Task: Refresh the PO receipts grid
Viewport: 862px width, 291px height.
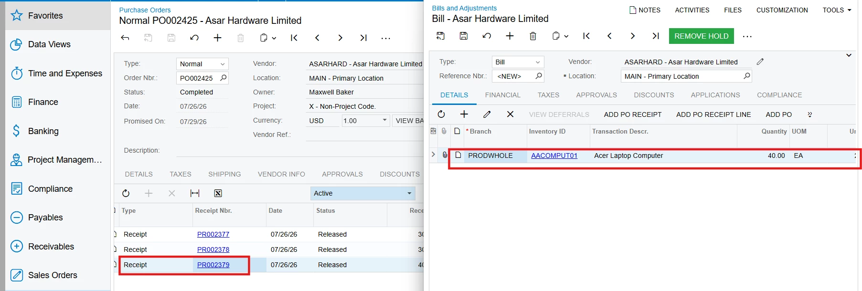Action: pyautogui.click(x=126, y=193)
